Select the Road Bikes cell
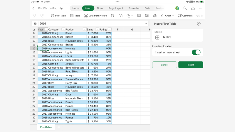The image size is (235, 132). pos(75,72)
